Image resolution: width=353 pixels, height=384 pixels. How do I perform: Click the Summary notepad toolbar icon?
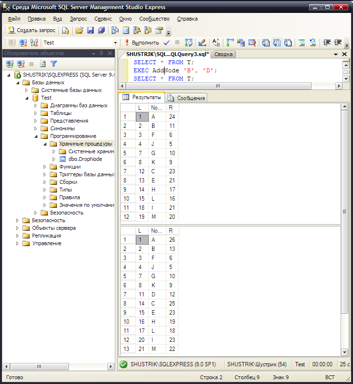126,30
